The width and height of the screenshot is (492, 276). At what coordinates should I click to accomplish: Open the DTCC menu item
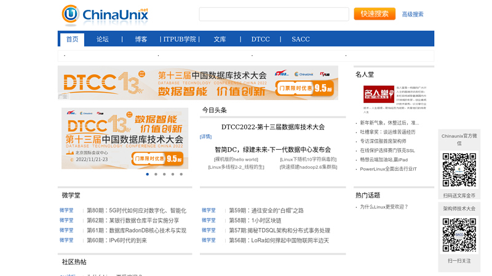click(x=260, y=39)
